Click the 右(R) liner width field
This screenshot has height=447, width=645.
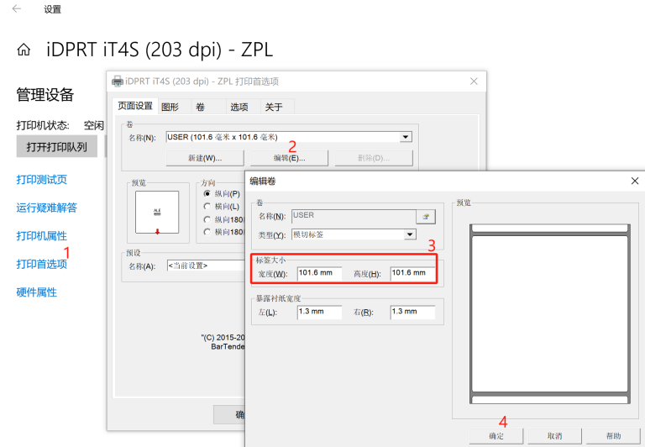tap(412, 312)
